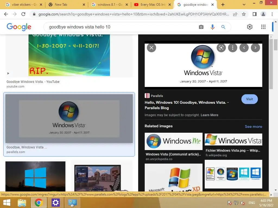This screenshot has width=278, height=208.
Task: Click the Visit button
Action: (x=249, y=99)
